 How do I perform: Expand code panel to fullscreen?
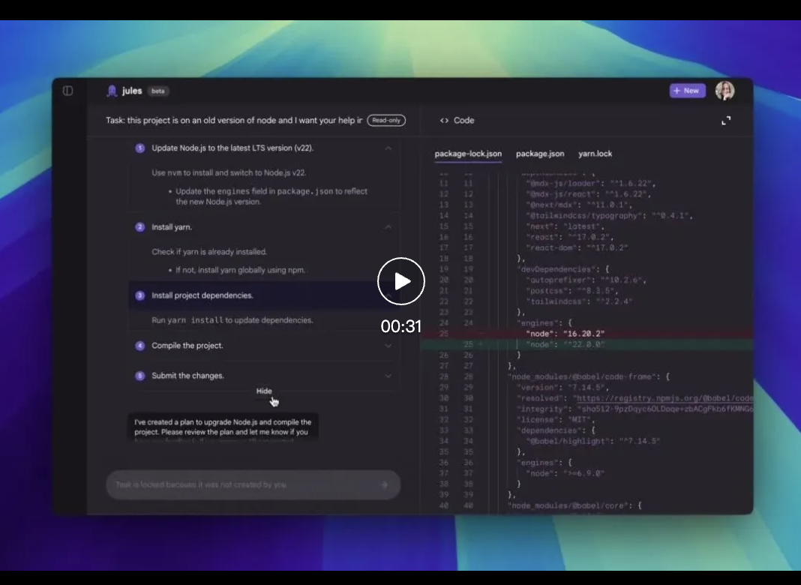pyautogui.click(x=725, y=121)
